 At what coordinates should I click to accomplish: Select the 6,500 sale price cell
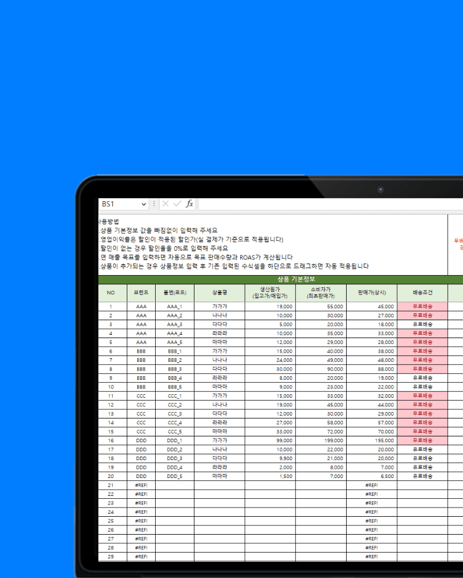(x=372, y=477)
